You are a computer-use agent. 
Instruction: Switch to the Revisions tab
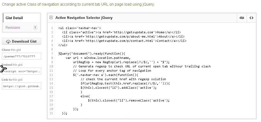tap(22, 27)
